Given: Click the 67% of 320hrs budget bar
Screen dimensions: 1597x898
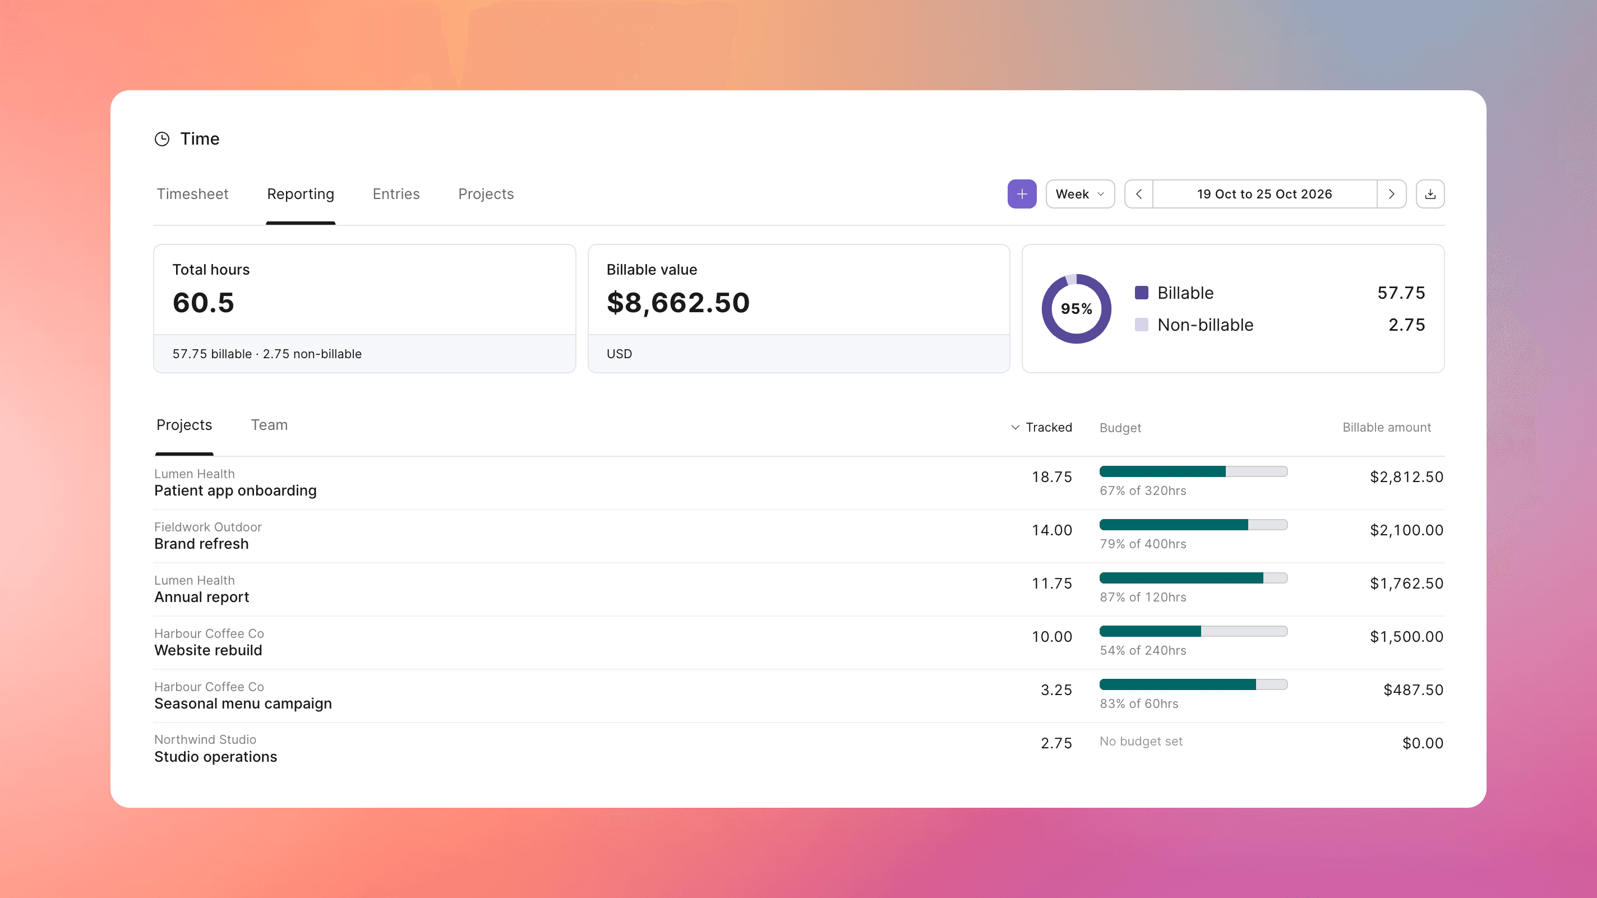Looking at the screenshot, I should (1193, 471).
